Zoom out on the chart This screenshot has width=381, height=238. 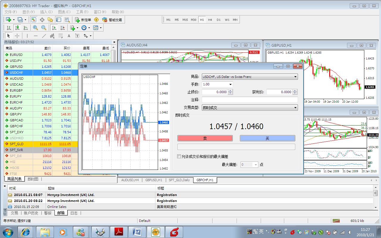[x=44, y=28]
